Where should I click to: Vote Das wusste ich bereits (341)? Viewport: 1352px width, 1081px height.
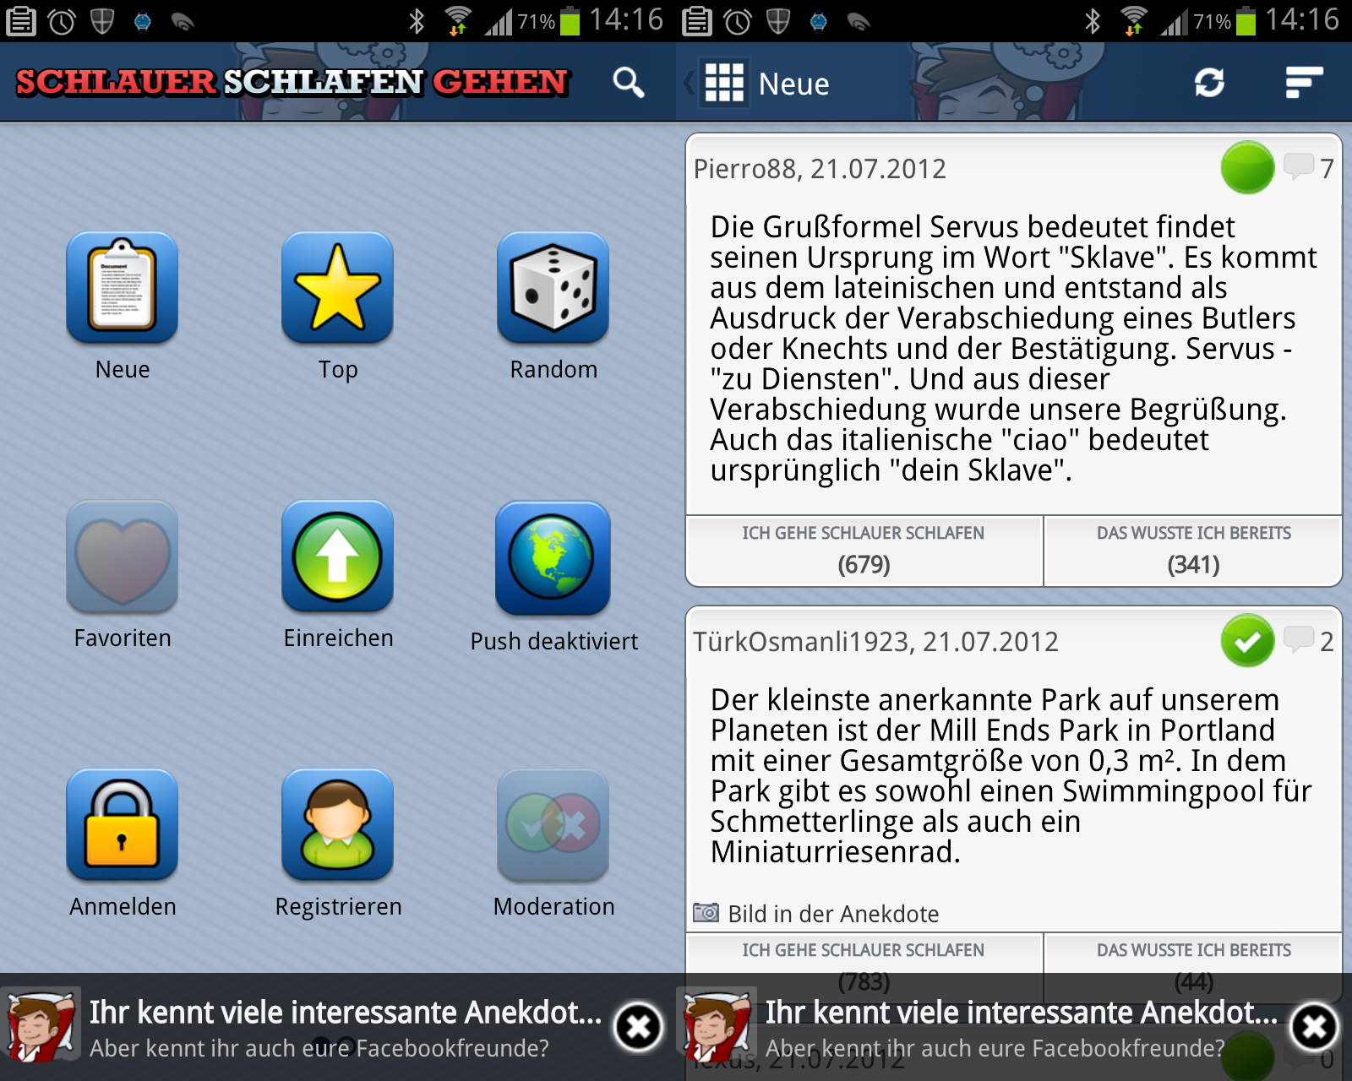click(1193, 550)
